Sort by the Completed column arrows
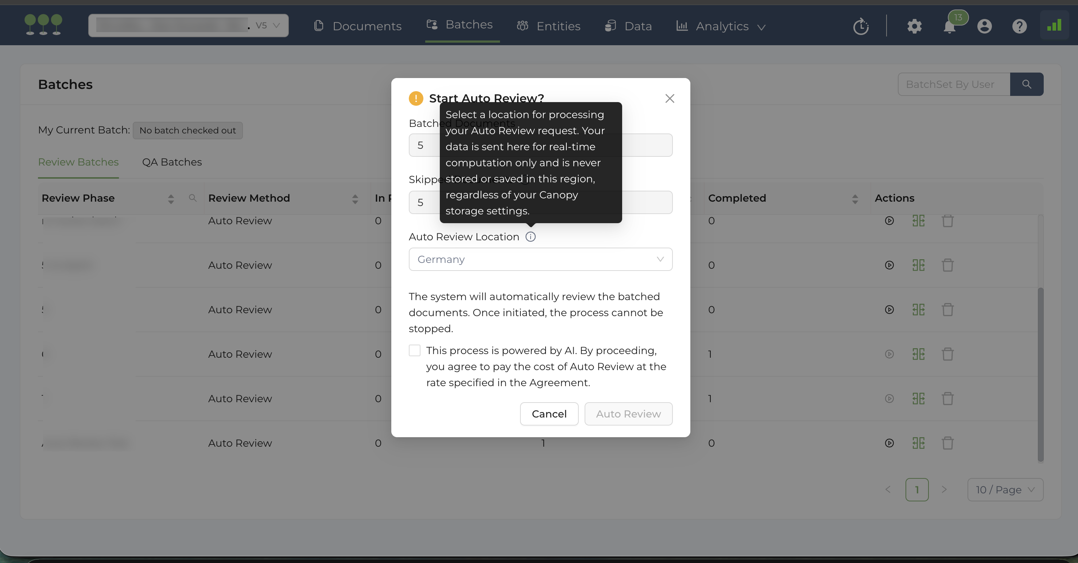1078x563 pixels. tap(855, 199)
